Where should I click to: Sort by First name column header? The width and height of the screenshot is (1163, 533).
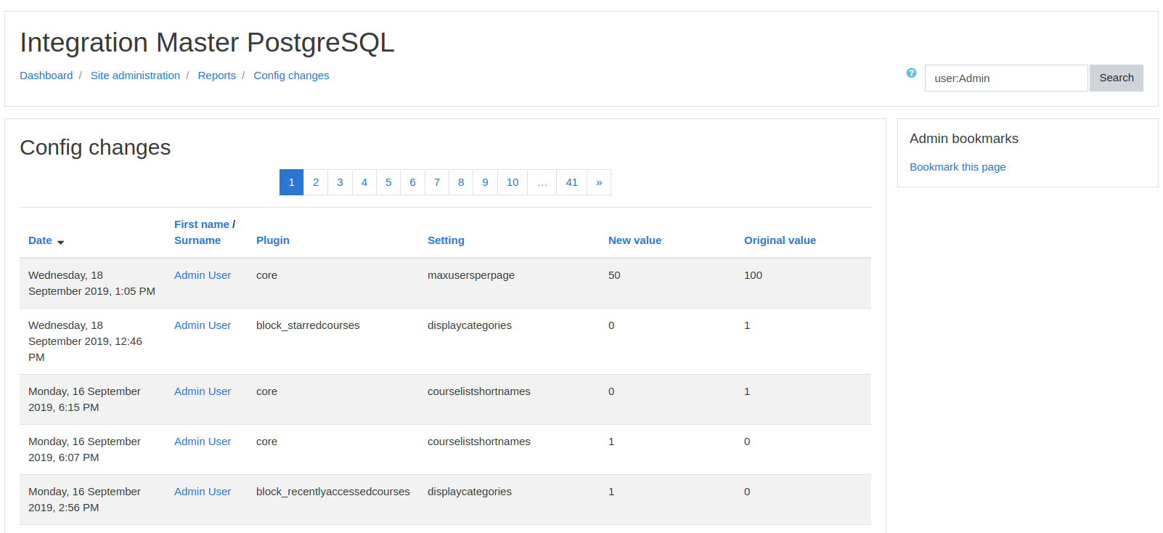coord(202,224)
